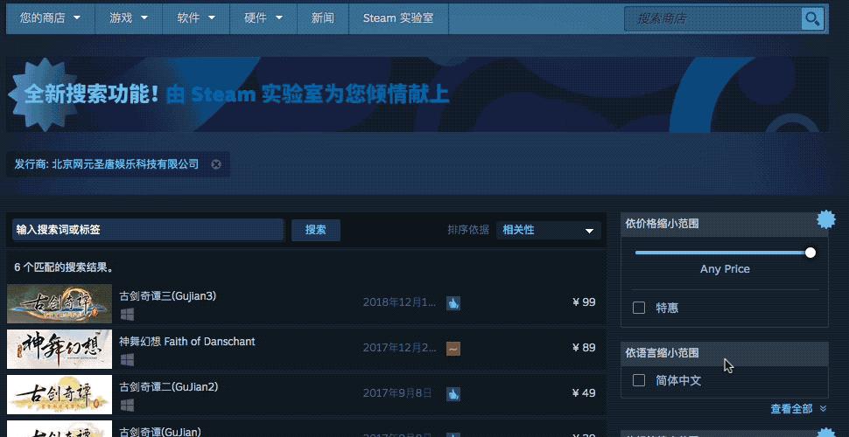Image resolution: width=849 pixels, height=437 pixels.
Task: Click the thumbs-up review icon for 古剑奇谭二
Action: pyautogui.click(x=453, y=394)
